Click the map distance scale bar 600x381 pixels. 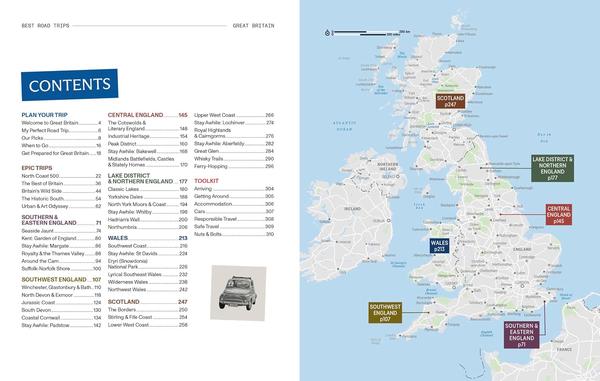(x=365, y=33)
